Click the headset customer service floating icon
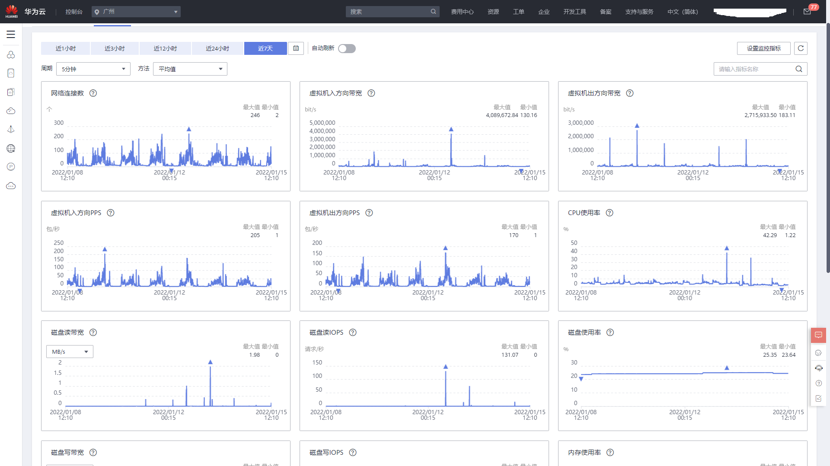 coord(818,368)
